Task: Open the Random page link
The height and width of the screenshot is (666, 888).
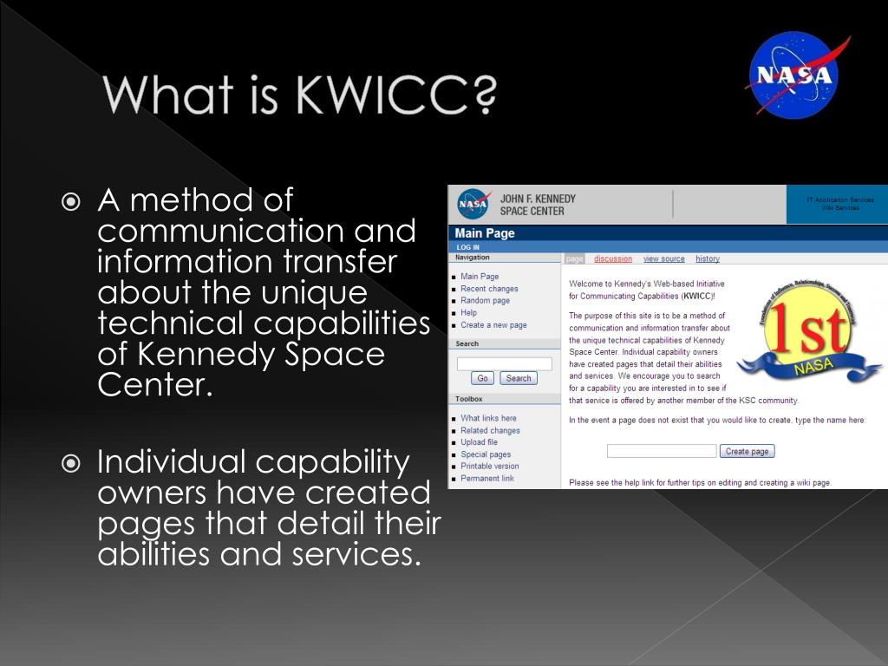Action: 485,301
